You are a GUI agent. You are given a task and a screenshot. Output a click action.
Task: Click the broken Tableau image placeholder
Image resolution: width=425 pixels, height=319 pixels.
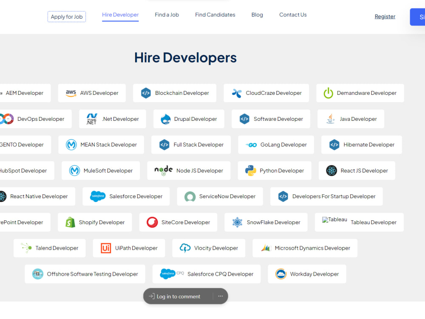tap(334, 220)
